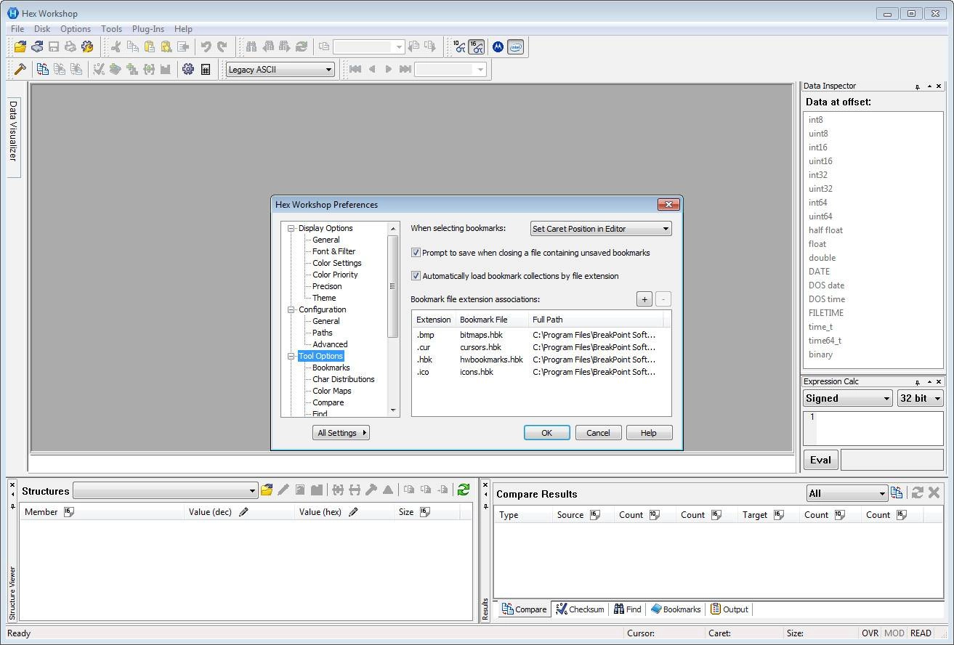Switch to the Output results tab
Image resolution: width=954 pixels, height=645 pixels.
729,609
